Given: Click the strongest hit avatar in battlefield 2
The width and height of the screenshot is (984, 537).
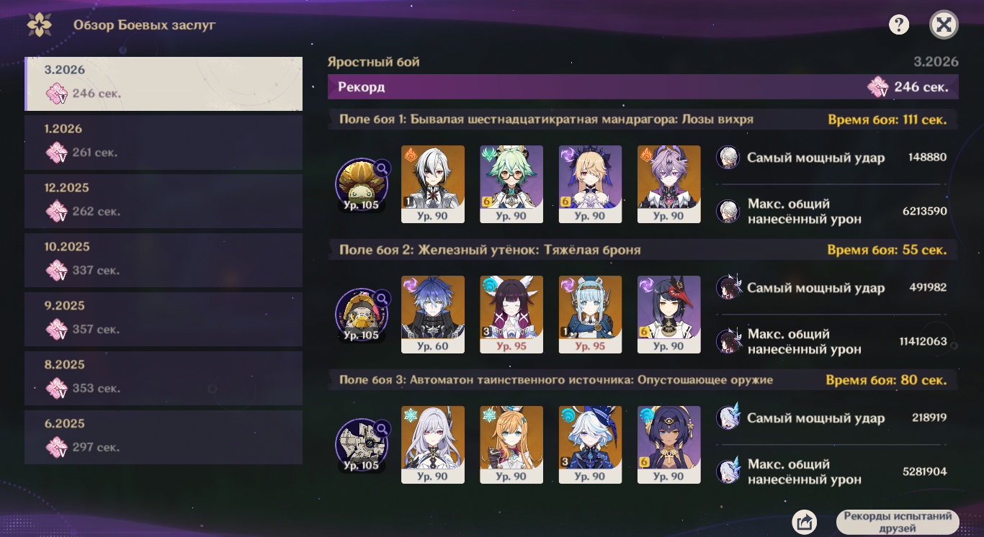Looking at the screenshot, I should [728, 288].
